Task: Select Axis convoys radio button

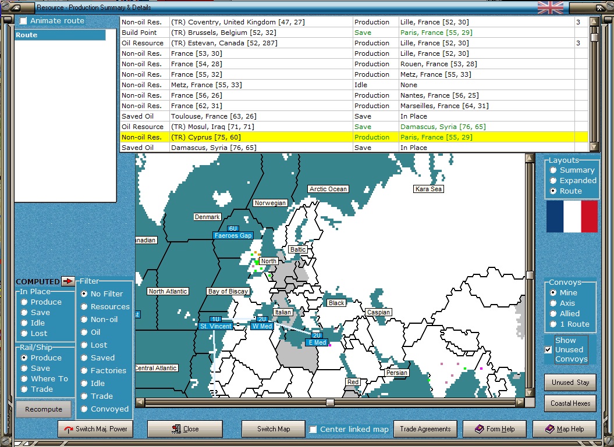Action: (x=552, y=303)
